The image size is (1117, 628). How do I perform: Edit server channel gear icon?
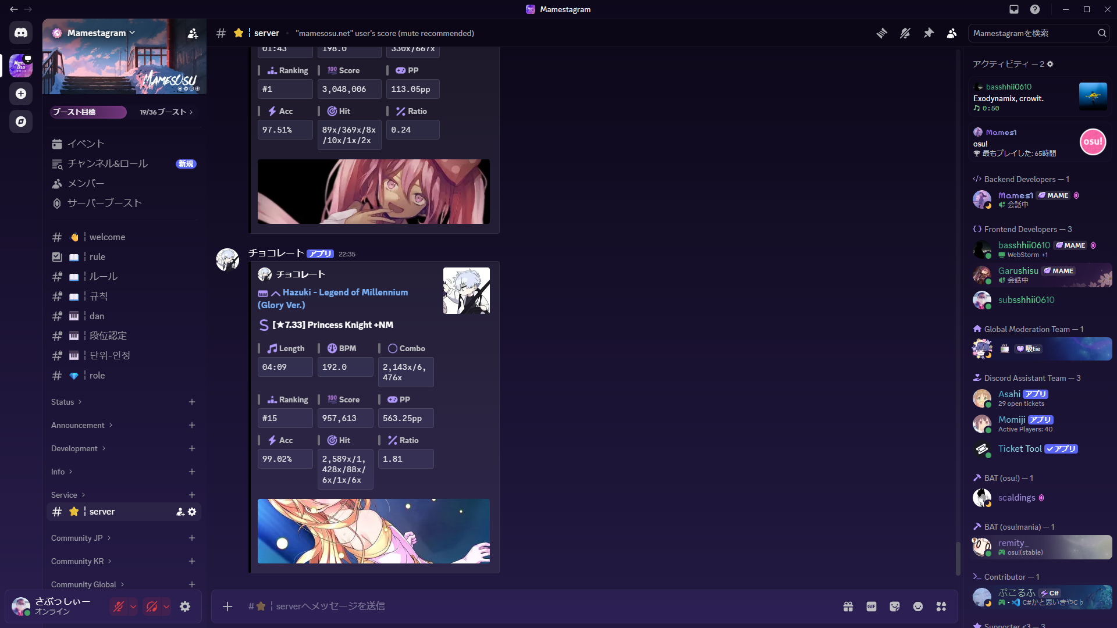tap(192, 512)
